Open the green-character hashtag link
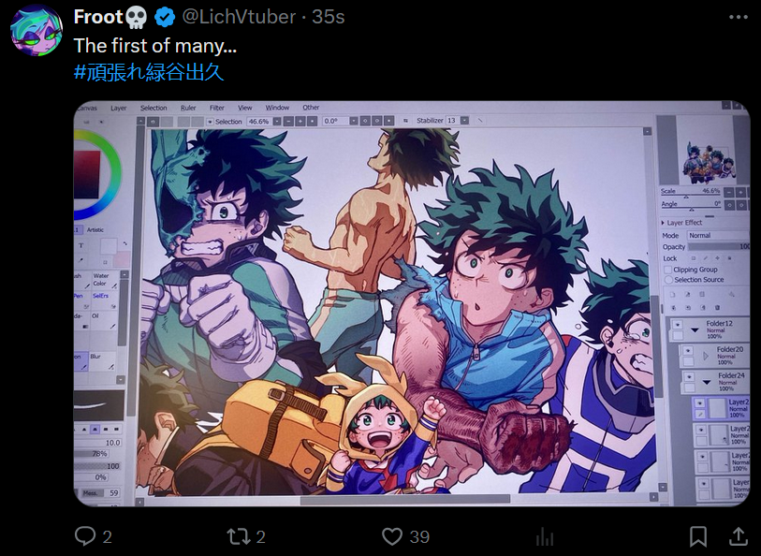This screenshot has height=556, width=761. [x=149, y=72]
